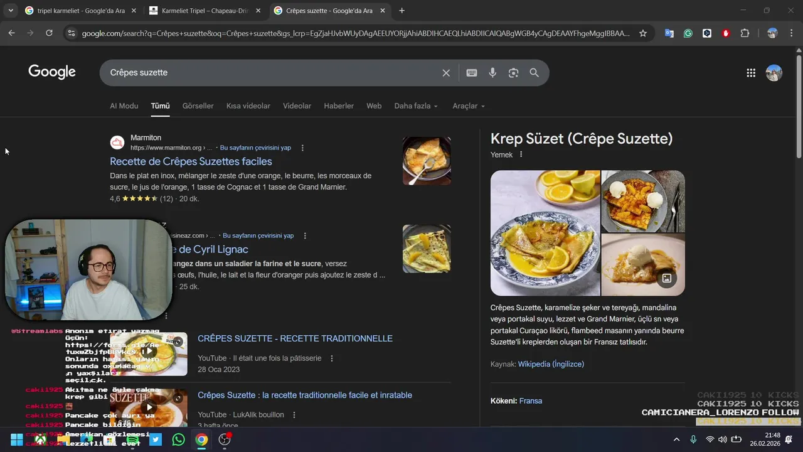Open the volume control in system tray
This screenshot has width=803, height=452.
click(723, 439)
